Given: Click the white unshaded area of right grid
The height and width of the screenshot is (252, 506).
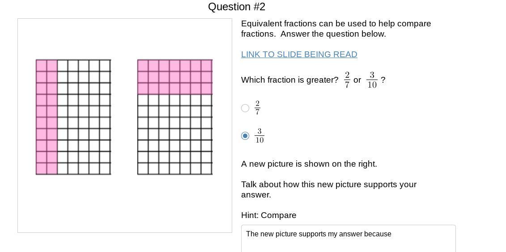Looking at the screenshot, I should tap(175, 134).
